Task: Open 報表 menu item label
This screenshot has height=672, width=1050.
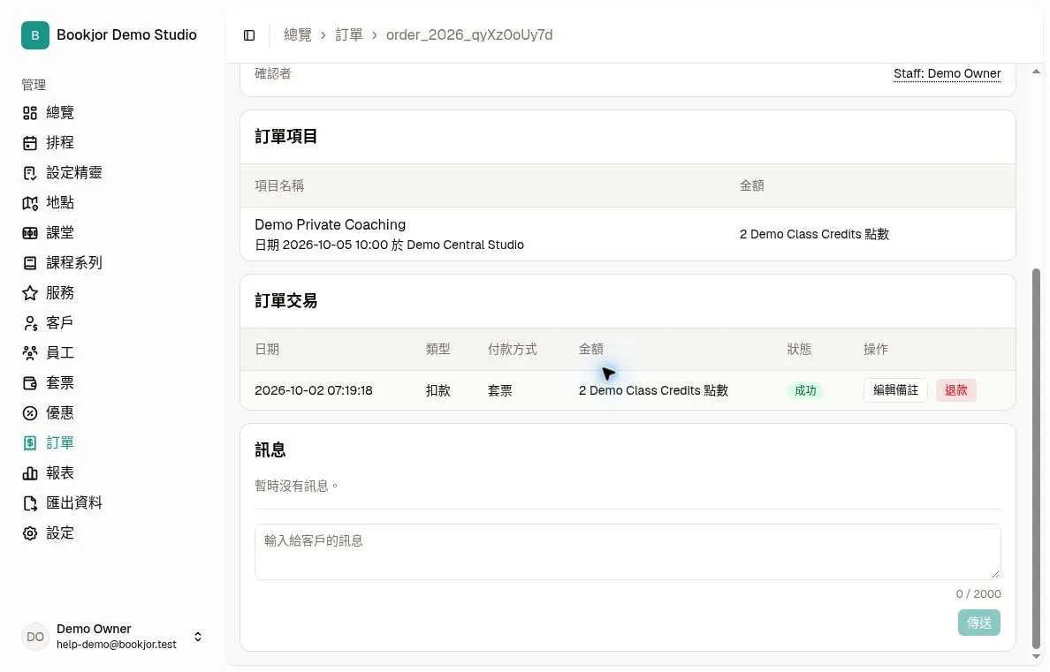Action: [60, 473]
